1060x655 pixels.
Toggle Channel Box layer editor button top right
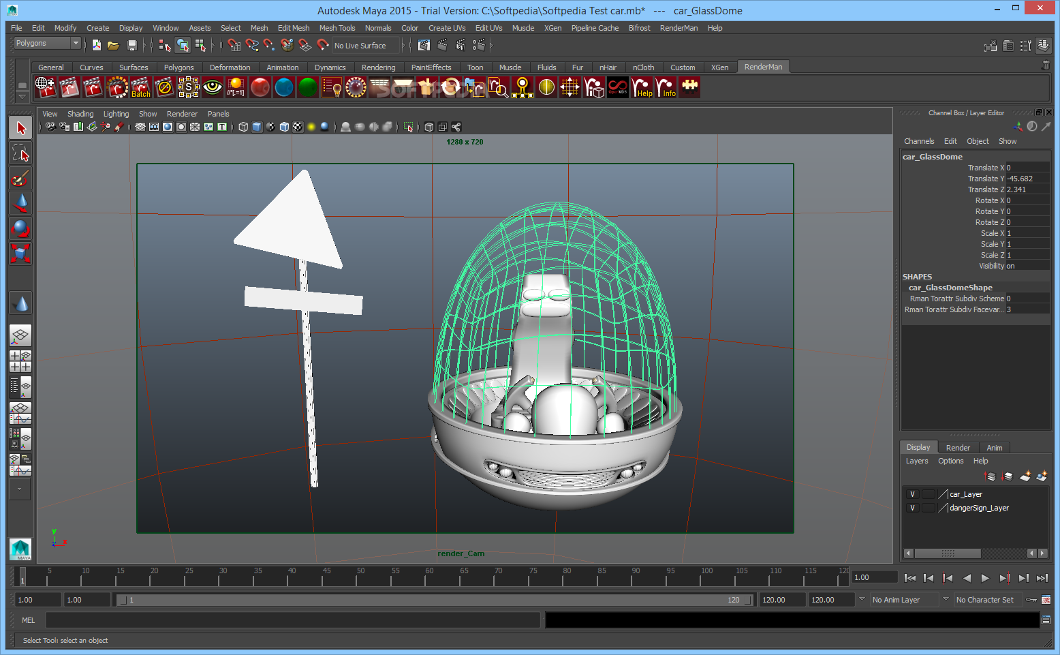1043,46
